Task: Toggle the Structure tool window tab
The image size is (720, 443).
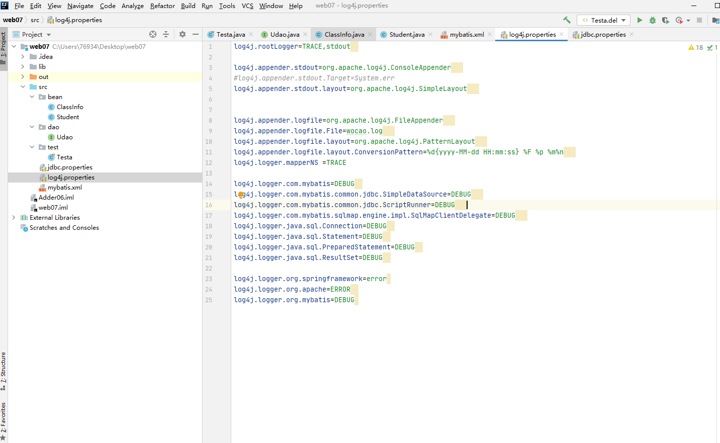Action: (x=4, y=371)
